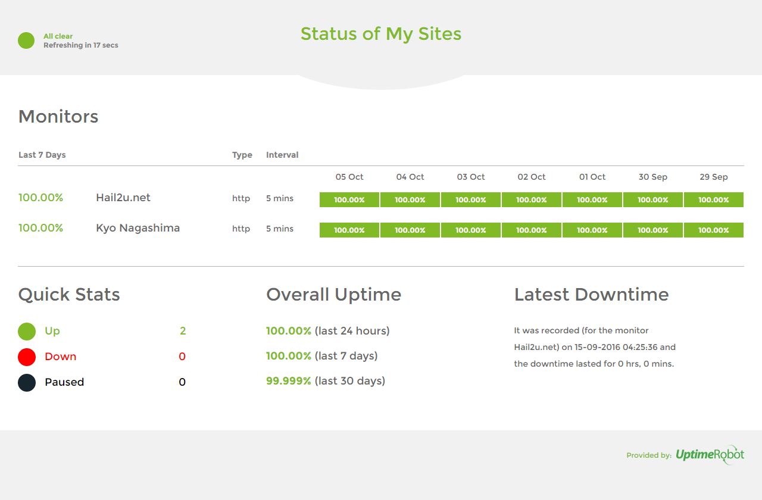Click the red Down status dot
Viewport: 762px width, 500px height.
point(26,357)
